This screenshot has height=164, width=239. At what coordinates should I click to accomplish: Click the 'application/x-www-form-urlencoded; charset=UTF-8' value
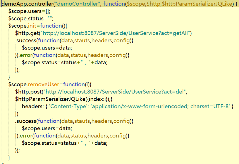pos(160,106)
